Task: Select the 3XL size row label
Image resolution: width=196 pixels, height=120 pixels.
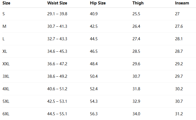Action: (6, 76)
